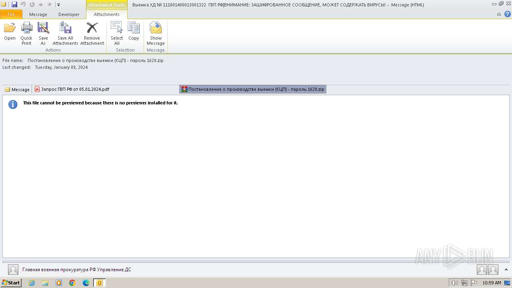The width and height of the screenshot is (512, 288).
Task: Click the Save icon in Quick Access Toolbar
Action: 14,4
